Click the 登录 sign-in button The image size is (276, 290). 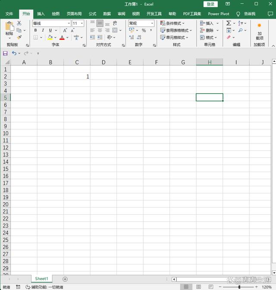[210, 4]
